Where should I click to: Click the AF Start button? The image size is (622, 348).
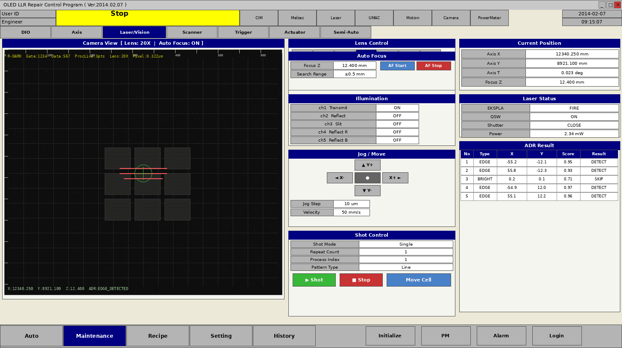click(397, 66)
